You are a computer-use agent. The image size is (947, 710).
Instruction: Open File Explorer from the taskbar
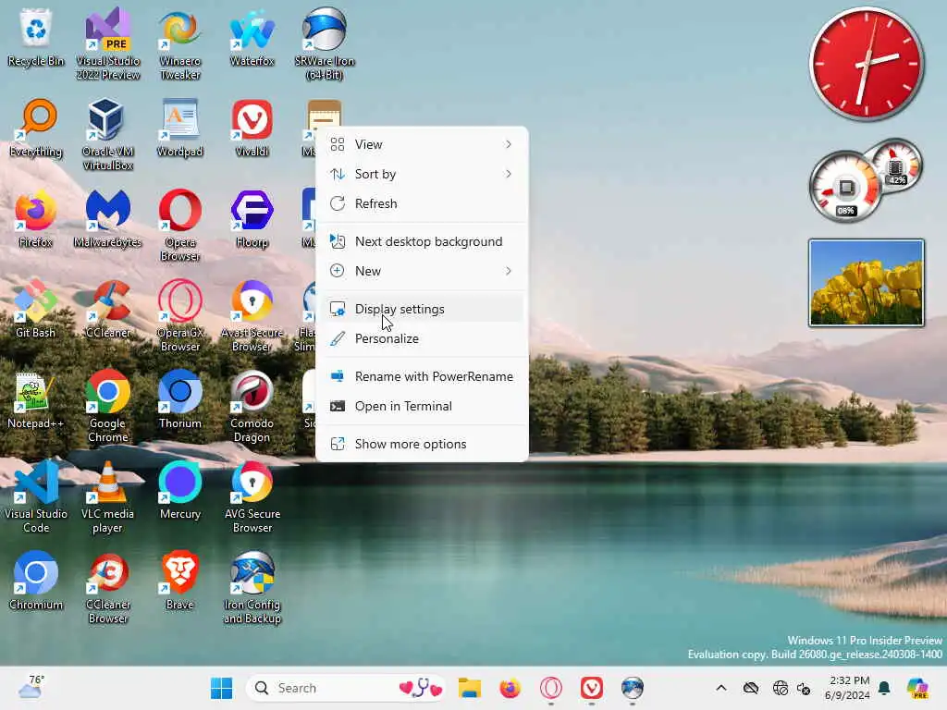coord(469,688)
